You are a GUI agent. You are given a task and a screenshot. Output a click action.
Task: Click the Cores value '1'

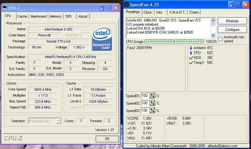click(x=81, y=121)
